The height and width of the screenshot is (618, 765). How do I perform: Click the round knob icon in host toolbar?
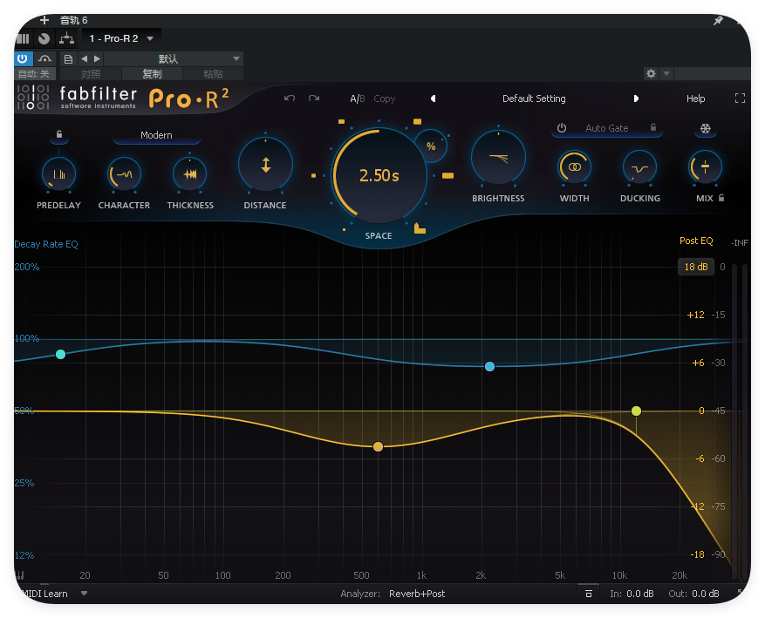click(x=44, y=38)
